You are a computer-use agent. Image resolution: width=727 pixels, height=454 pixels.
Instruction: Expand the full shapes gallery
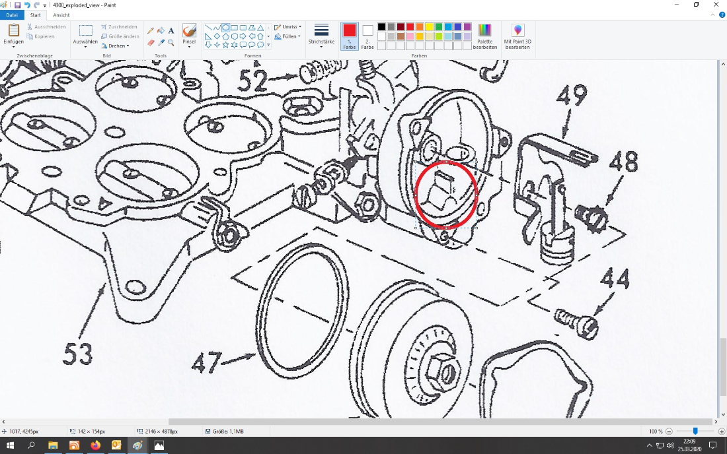tap(268, 45)
